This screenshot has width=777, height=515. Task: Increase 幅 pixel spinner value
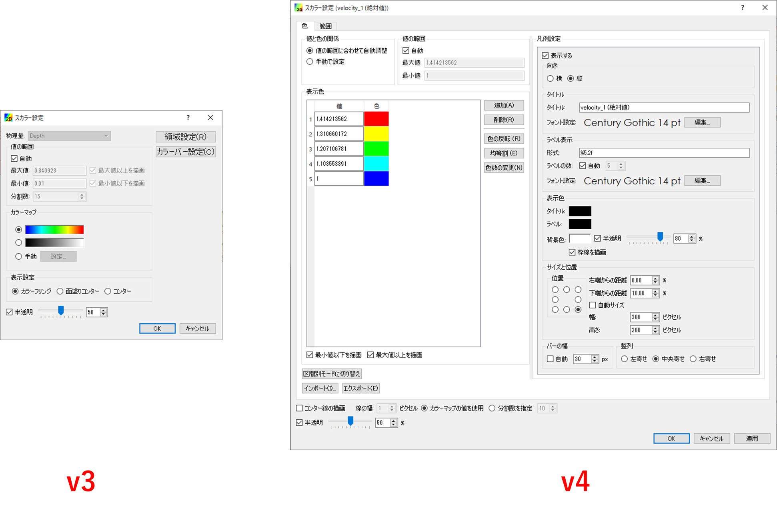pyautogui.click(x=655, y=315)
